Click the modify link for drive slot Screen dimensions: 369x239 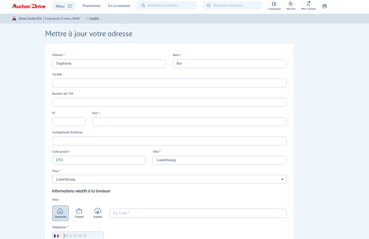(x=94, y=19)
